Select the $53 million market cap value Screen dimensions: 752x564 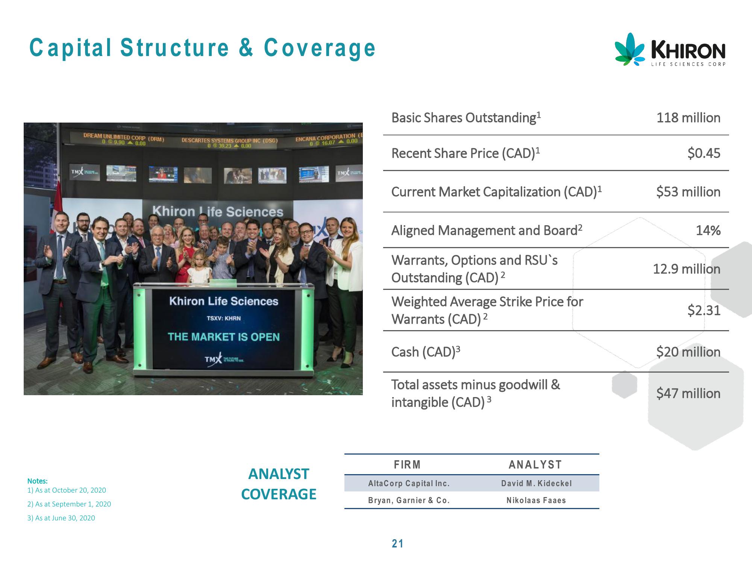(x=688, y=192)
